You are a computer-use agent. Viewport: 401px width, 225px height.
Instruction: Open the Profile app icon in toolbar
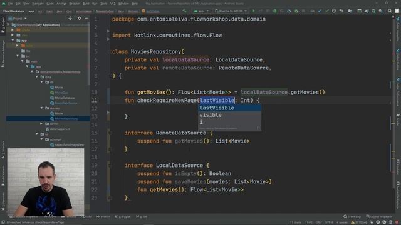[289, 11]
